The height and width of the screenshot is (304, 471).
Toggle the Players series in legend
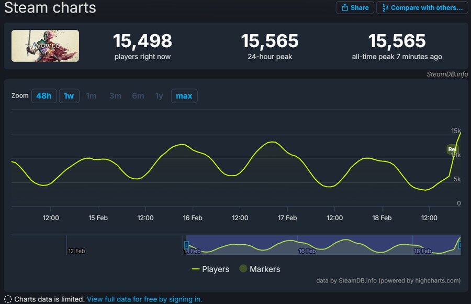[x=210, y=269]
